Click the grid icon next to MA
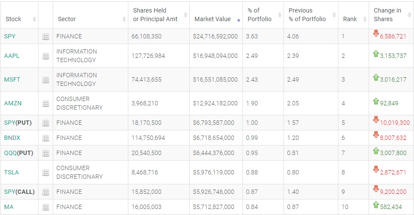The image size is (414, 215). coord(45,207)
